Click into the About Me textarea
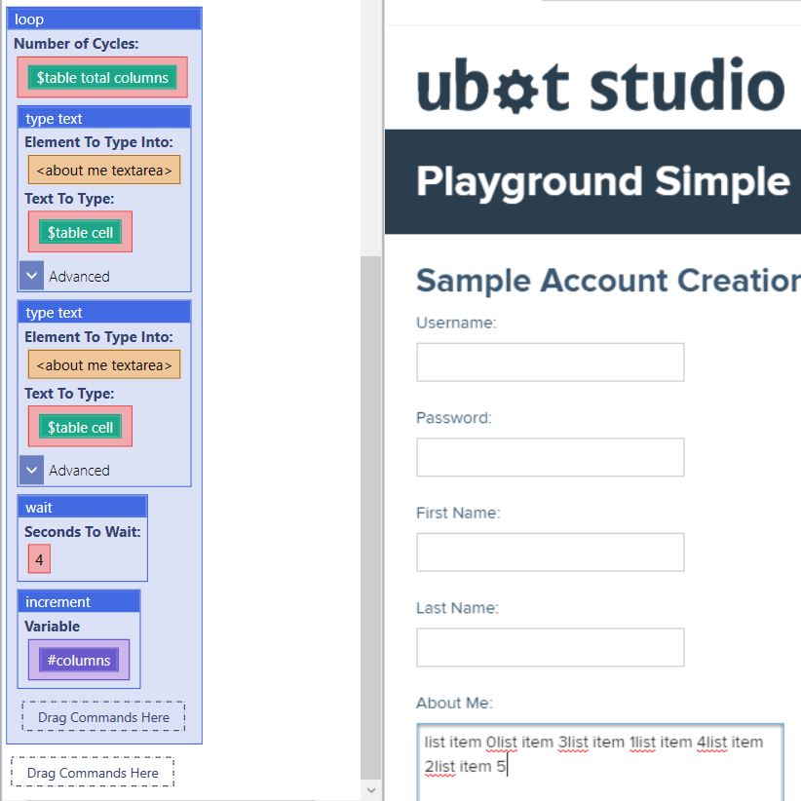Screen dimensions: 801x801 click(x=600, y=762)
